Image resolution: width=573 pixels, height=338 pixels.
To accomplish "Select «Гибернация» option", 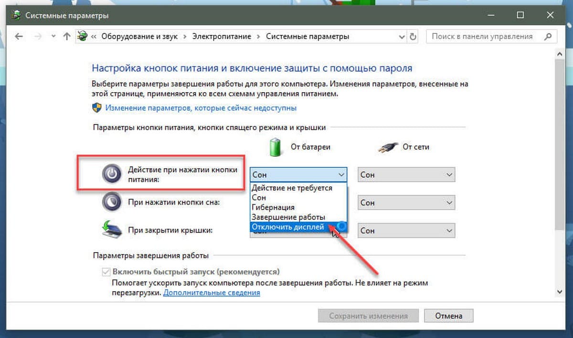I will pos(298,207).
